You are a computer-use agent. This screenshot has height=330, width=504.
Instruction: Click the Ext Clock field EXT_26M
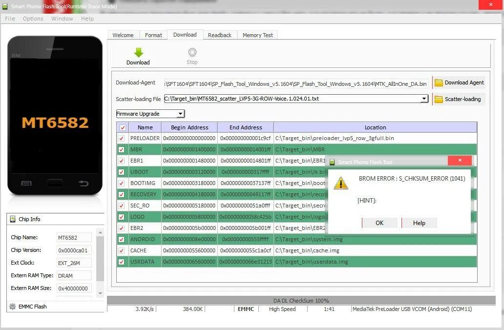tap(74, 263)
